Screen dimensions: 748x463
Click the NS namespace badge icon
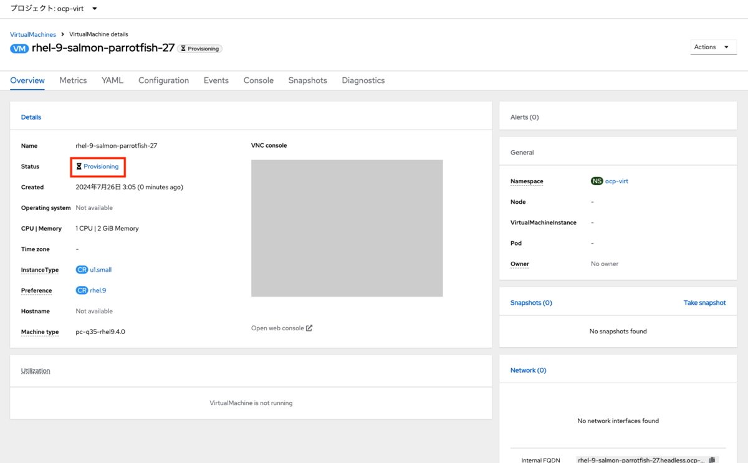[597, 181]
